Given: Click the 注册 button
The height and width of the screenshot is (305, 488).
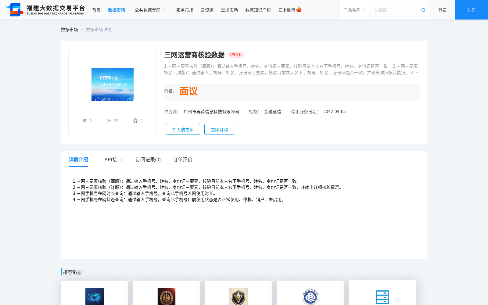Looking at the screenshot, I should coord(472,10).
